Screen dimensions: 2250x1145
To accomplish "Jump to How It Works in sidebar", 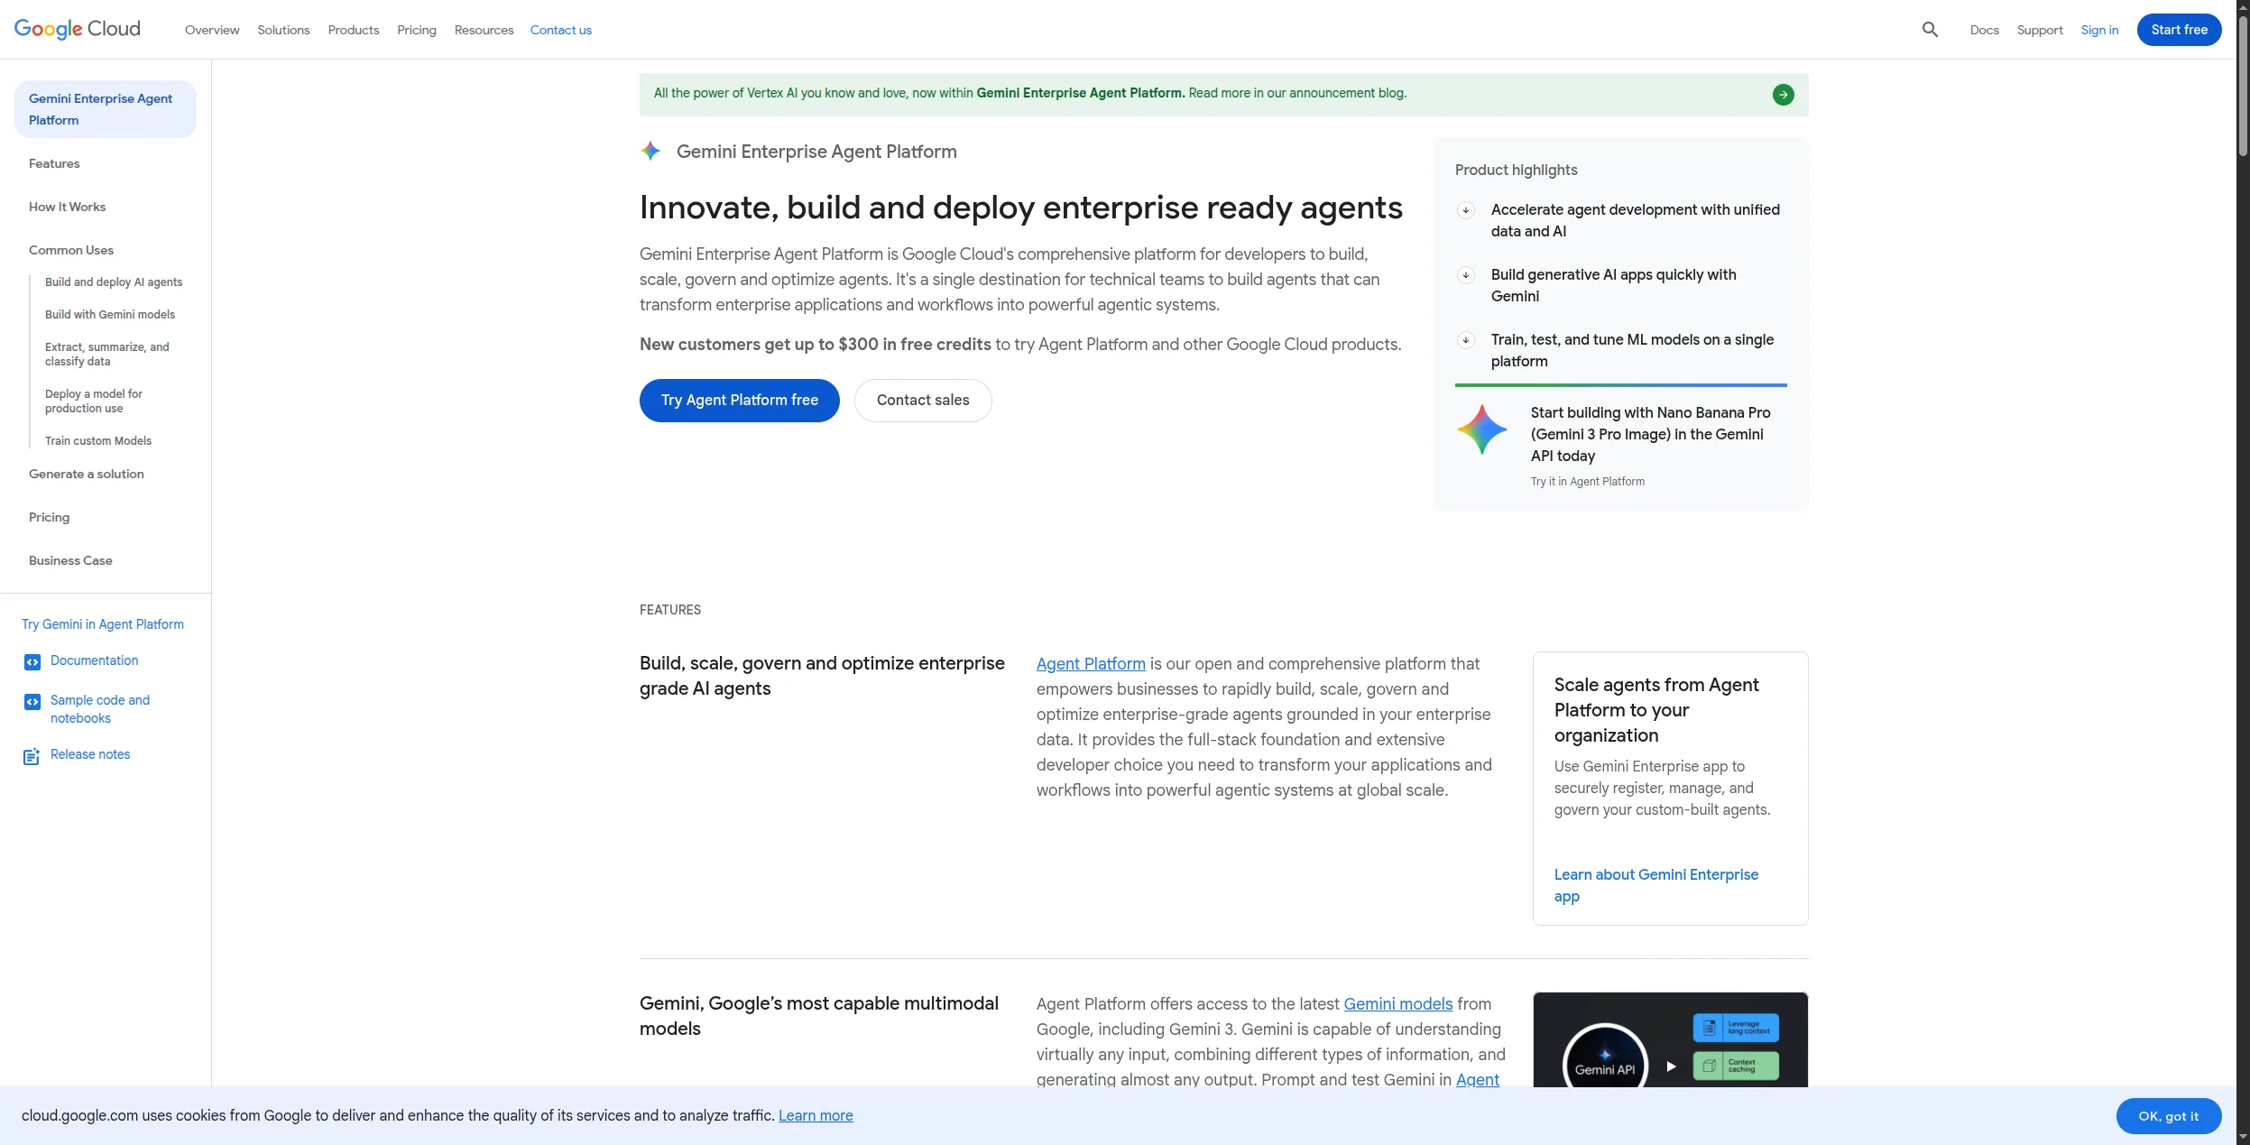I will pyautogui.click(x=67, y=207).
